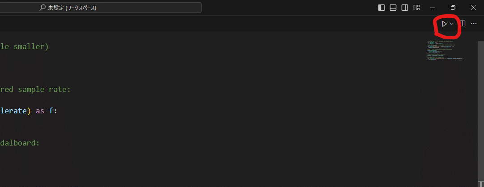The image size is (484, 187).
Task: Click the variable "f" after as
Action: click(51, 111)
